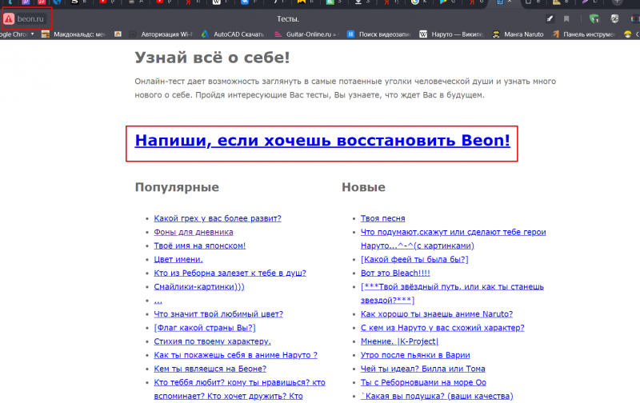Open a new tab with plus button
This screenshot has height=403, width=640.
[617, 2]
